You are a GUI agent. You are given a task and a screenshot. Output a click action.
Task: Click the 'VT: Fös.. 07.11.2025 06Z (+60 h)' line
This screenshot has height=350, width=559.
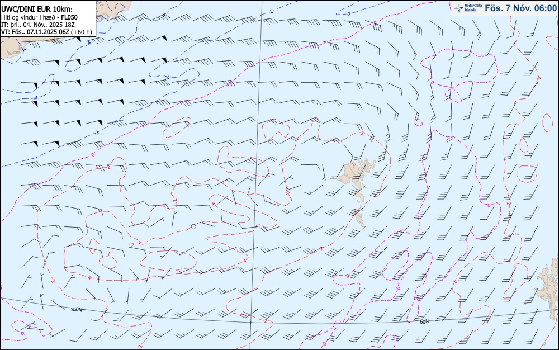46,32
